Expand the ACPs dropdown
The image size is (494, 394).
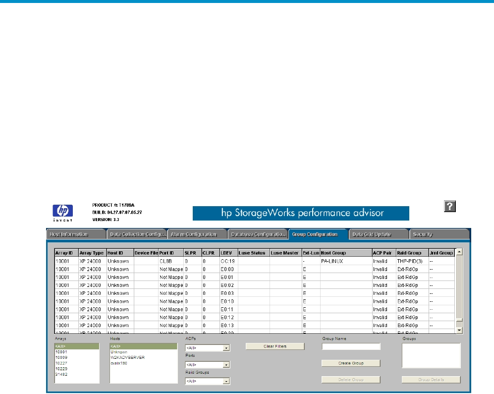(226, 348)
